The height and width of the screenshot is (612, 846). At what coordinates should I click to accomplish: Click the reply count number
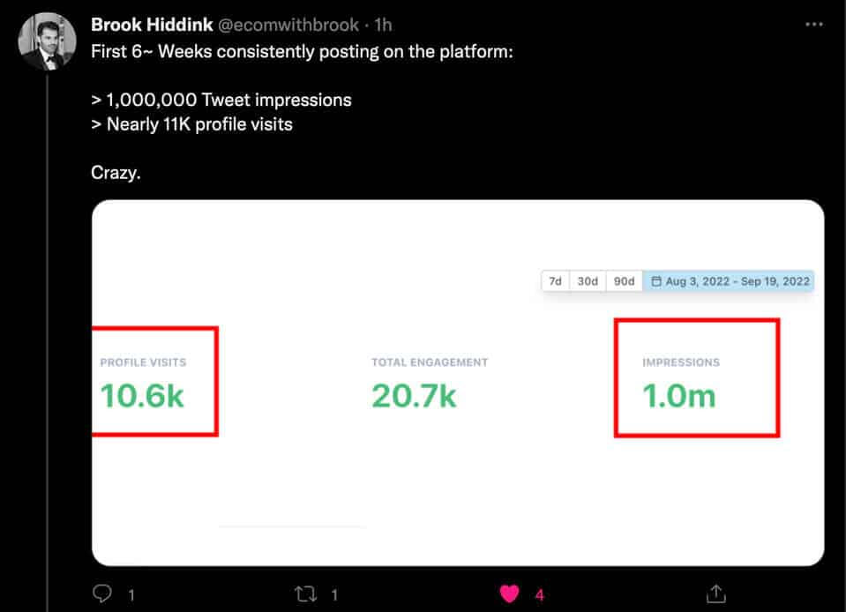click(131, 595)
